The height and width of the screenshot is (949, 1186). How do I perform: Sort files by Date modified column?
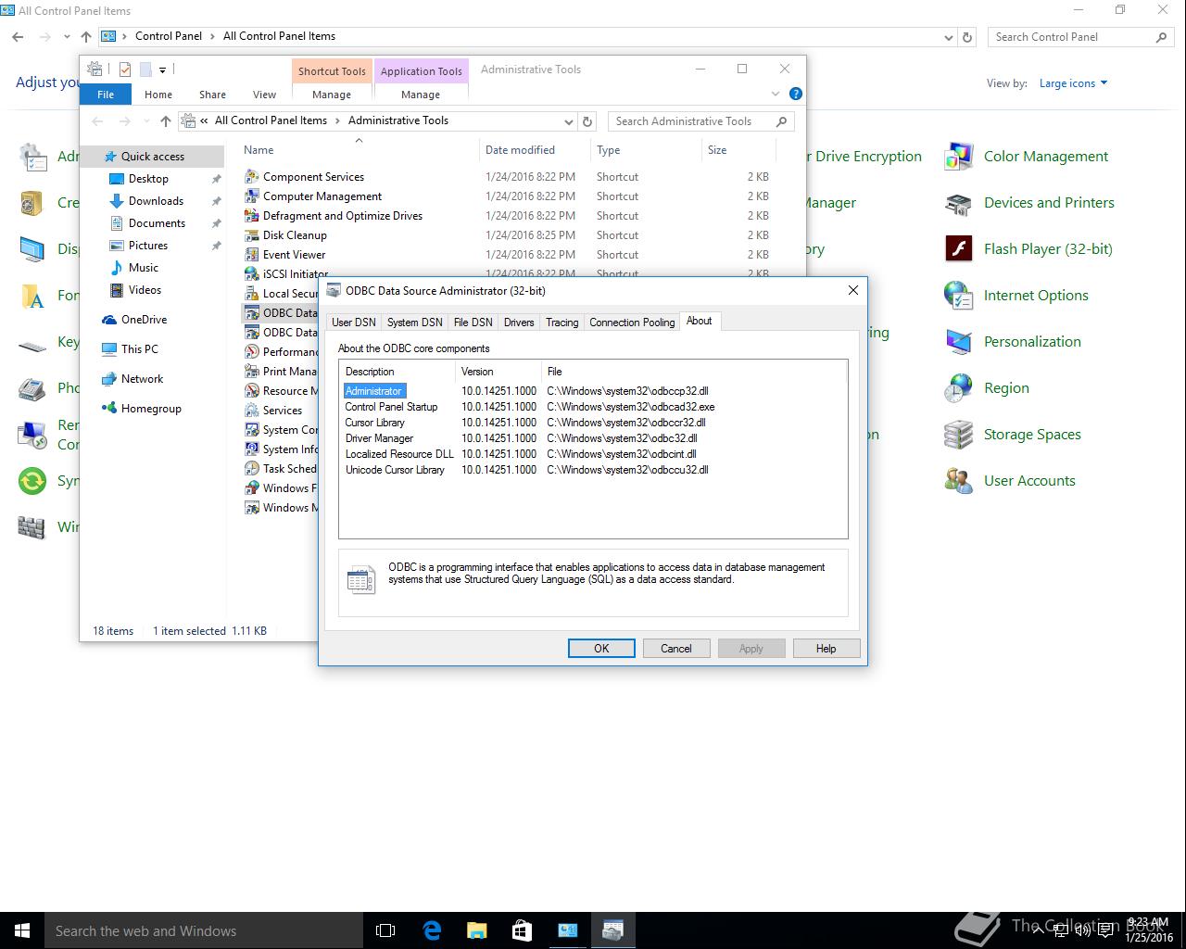535,150
